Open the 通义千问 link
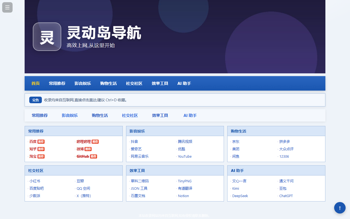The width and height of the screenshot is (350, 219). (286, 181)
